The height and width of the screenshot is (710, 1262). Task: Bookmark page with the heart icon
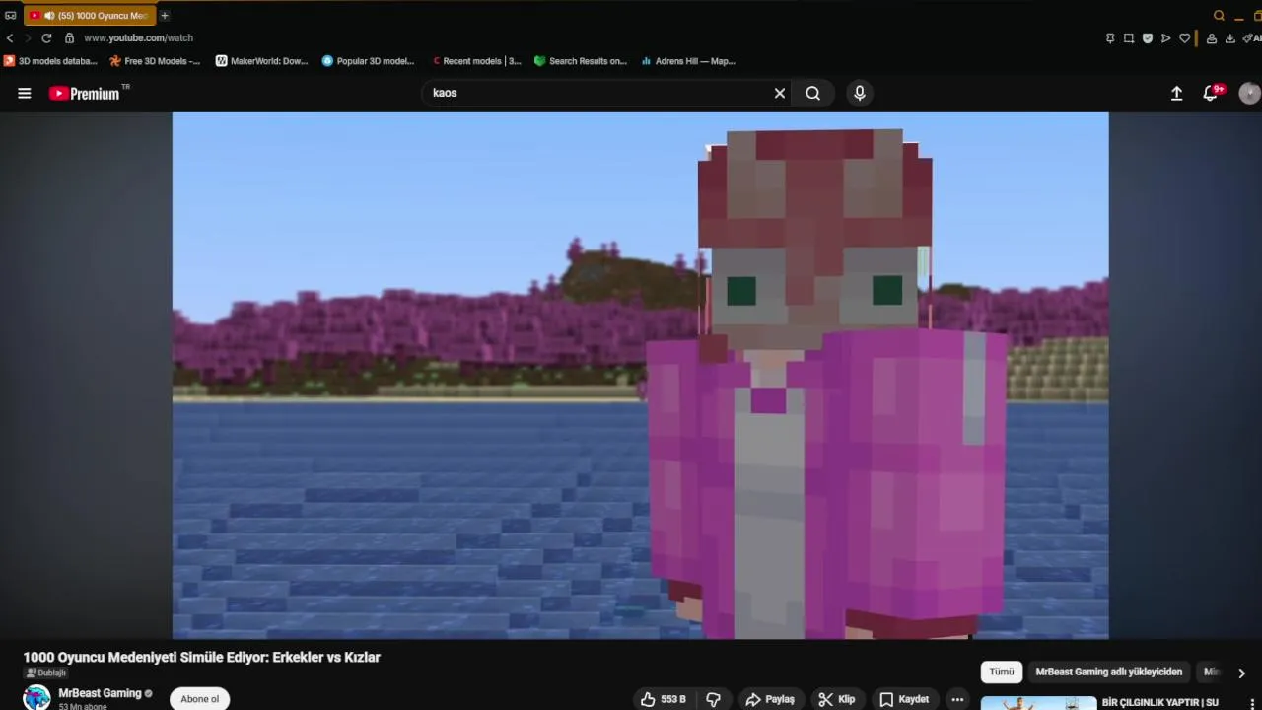click(1185, 38)
